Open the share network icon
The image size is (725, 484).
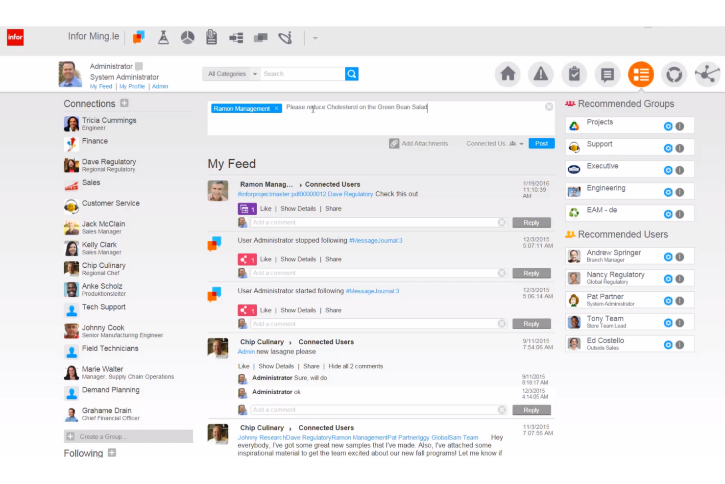click(x=707, y=75)
